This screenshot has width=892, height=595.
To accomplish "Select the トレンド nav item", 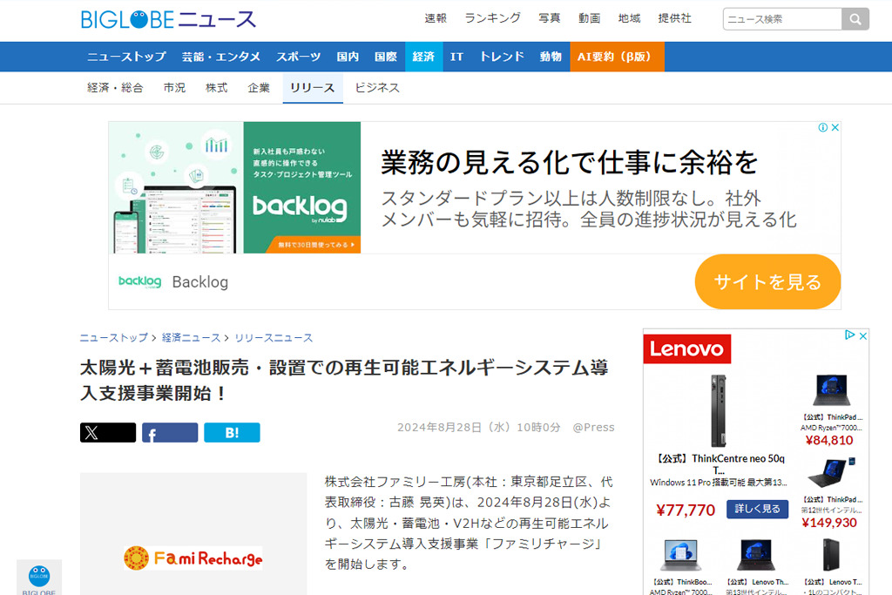I will (502, 57).
